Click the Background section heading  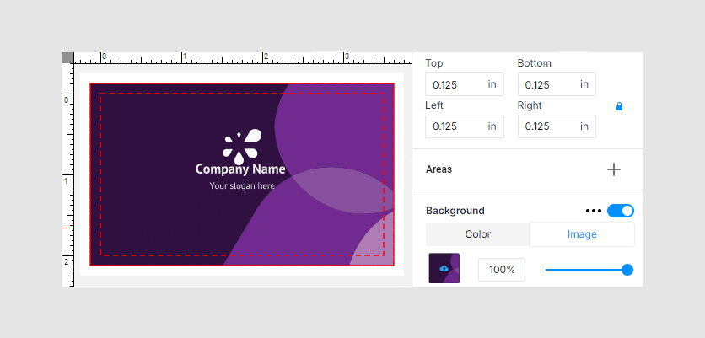coord(455,211)
